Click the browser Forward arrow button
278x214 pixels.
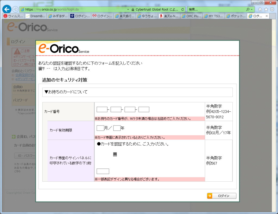coord(15,10)
